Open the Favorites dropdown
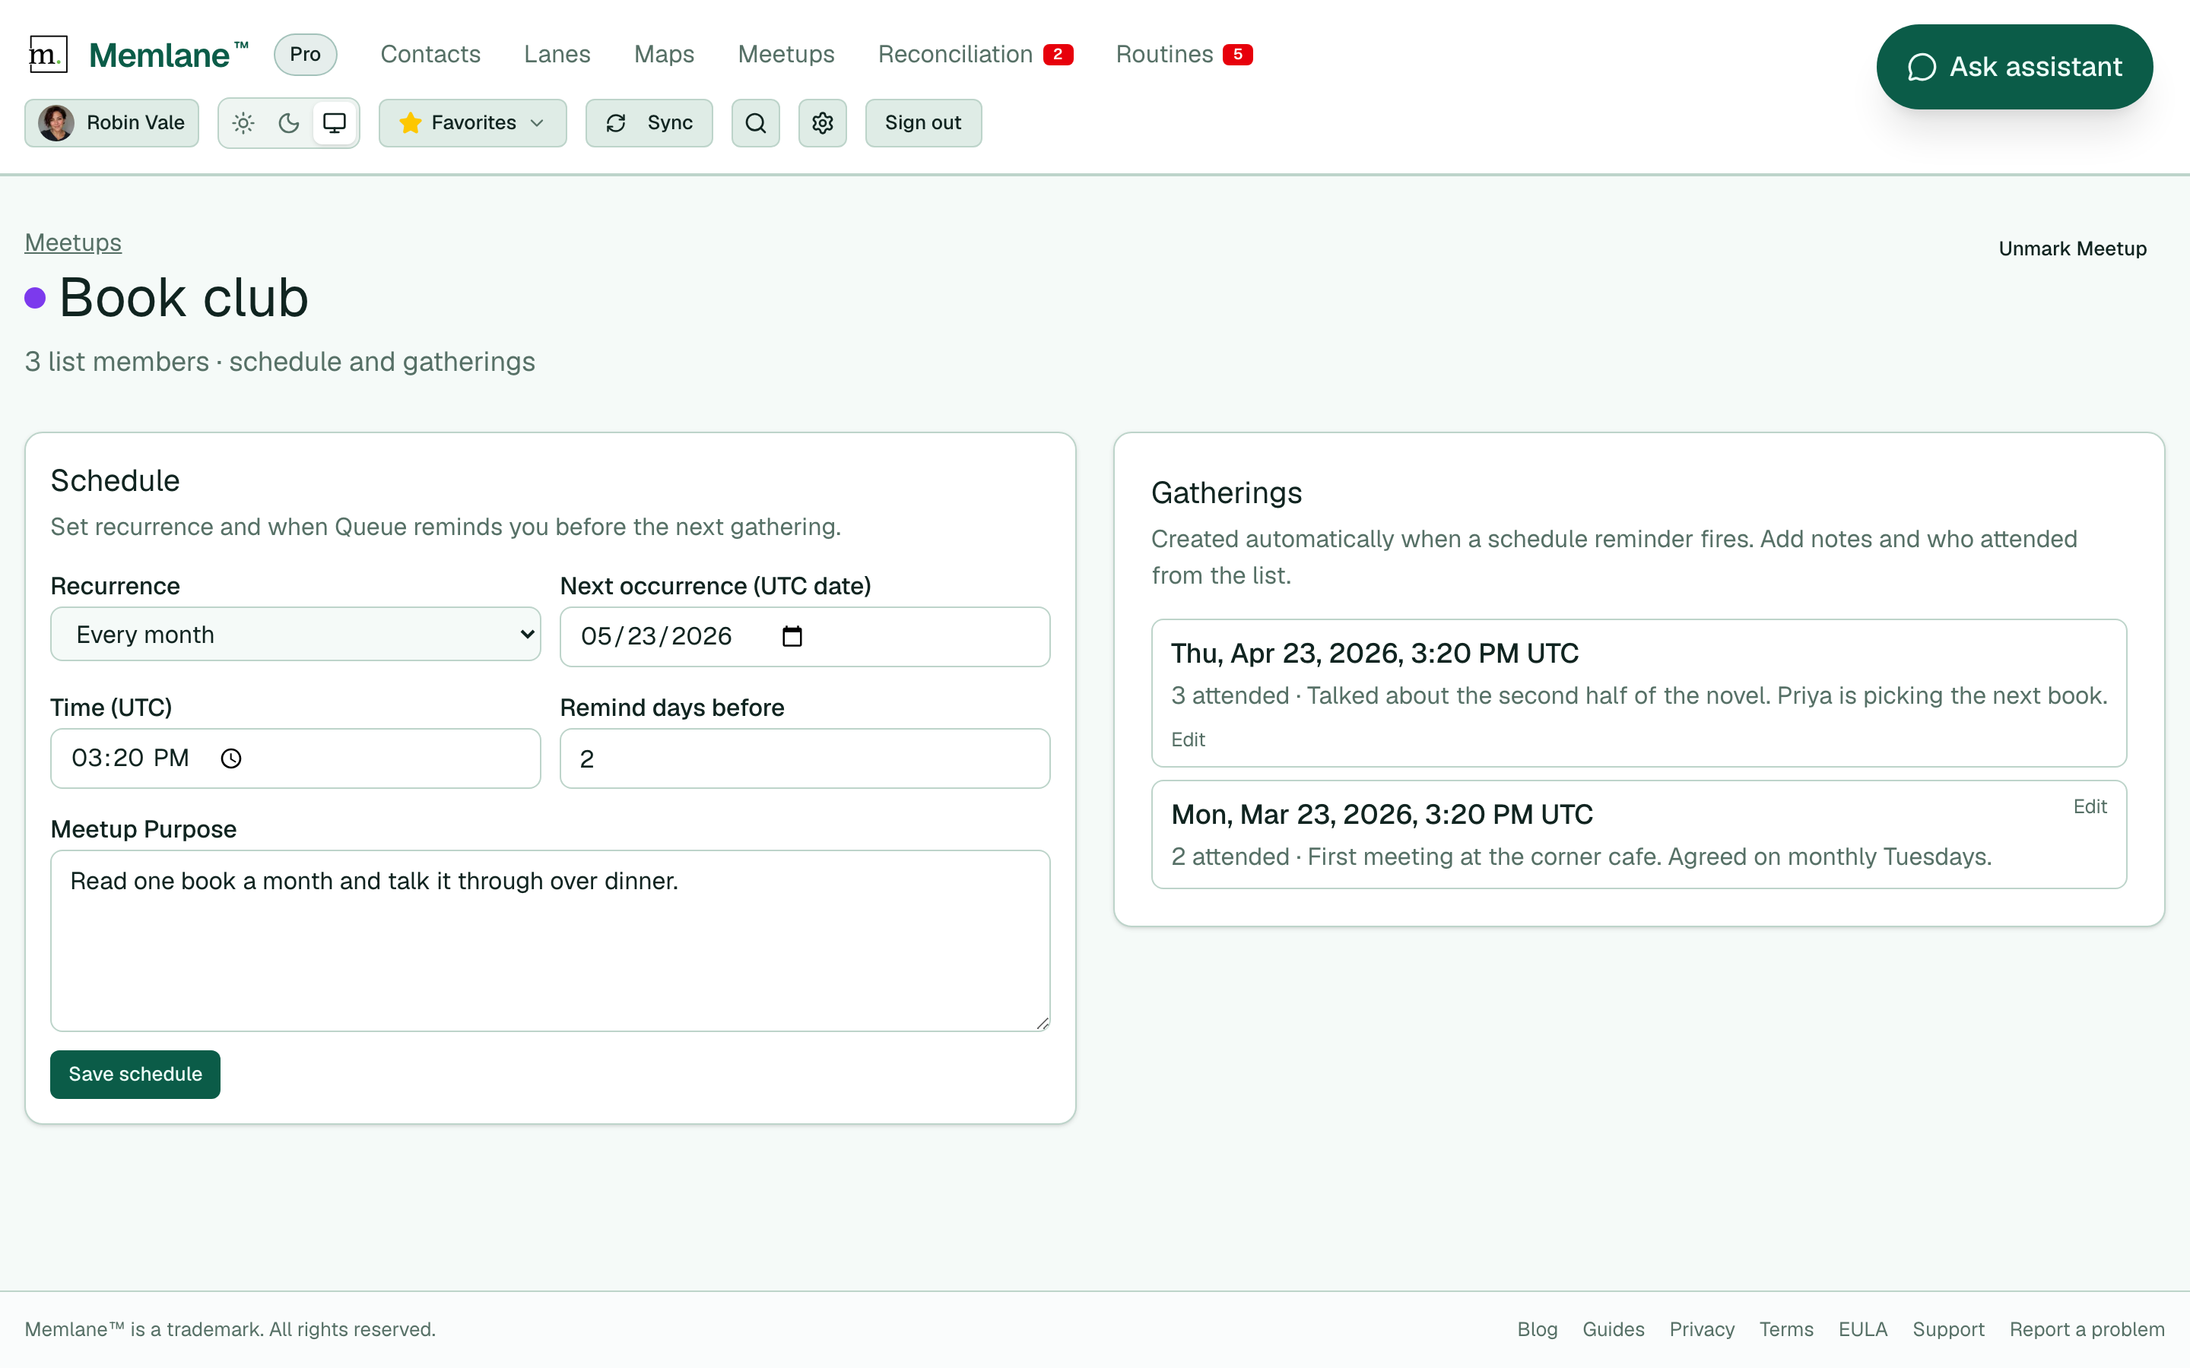 click(x=472, y=123)
